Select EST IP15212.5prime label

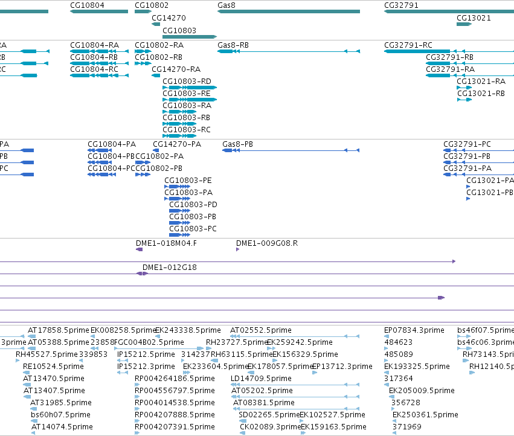[146, 354]
